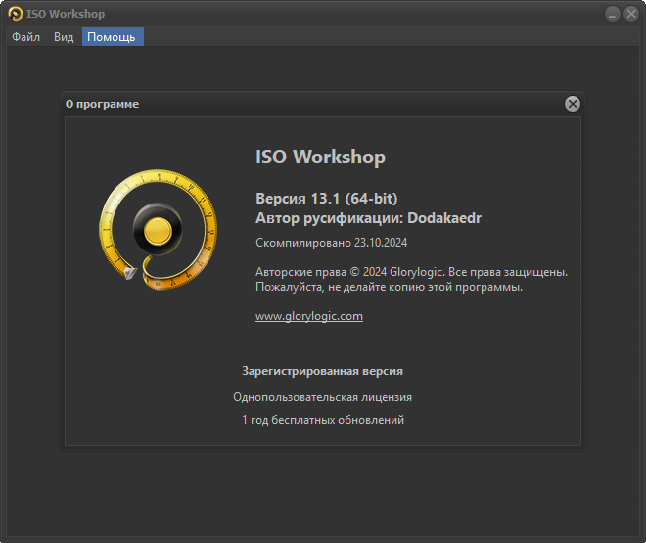The width and height of the screenshot is (646, 543).
Task: Click '1 год бесплатных обновлений' text
Action: (x=323, y=420)
